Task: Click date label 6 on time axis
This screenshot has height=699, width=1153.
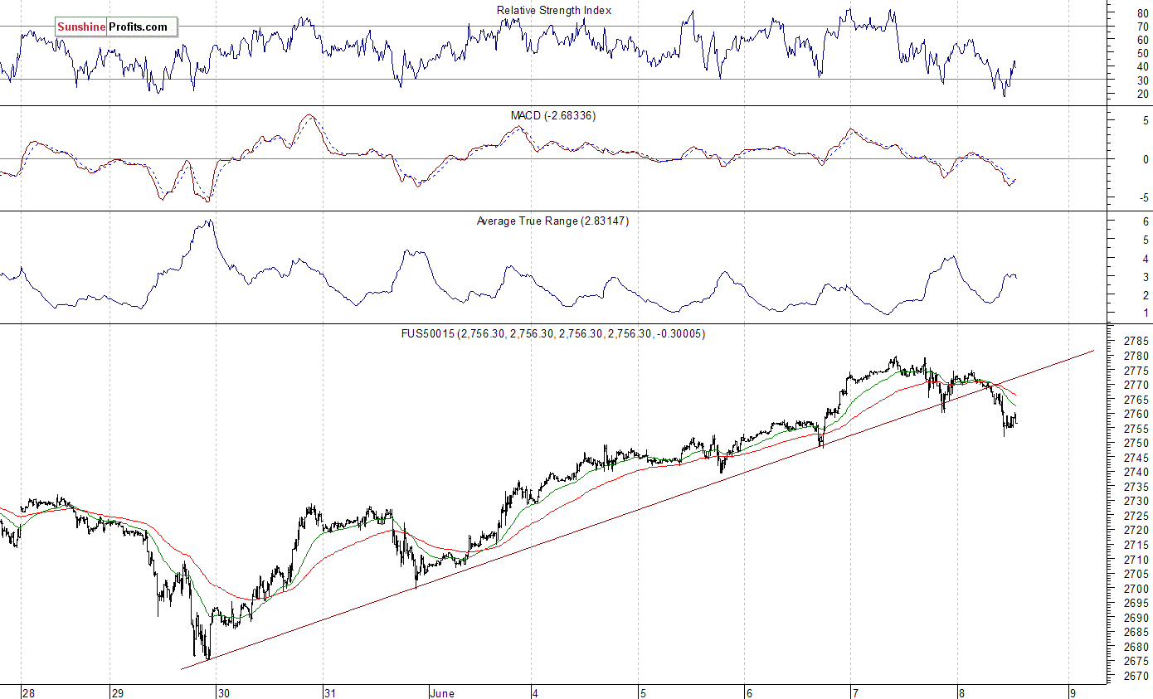Action: tap(748, 693)
